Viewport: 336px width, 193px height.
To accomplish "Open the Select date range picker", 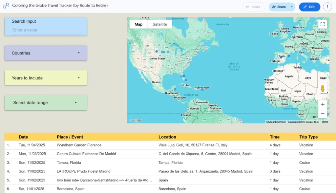I will tap(46, 103).
